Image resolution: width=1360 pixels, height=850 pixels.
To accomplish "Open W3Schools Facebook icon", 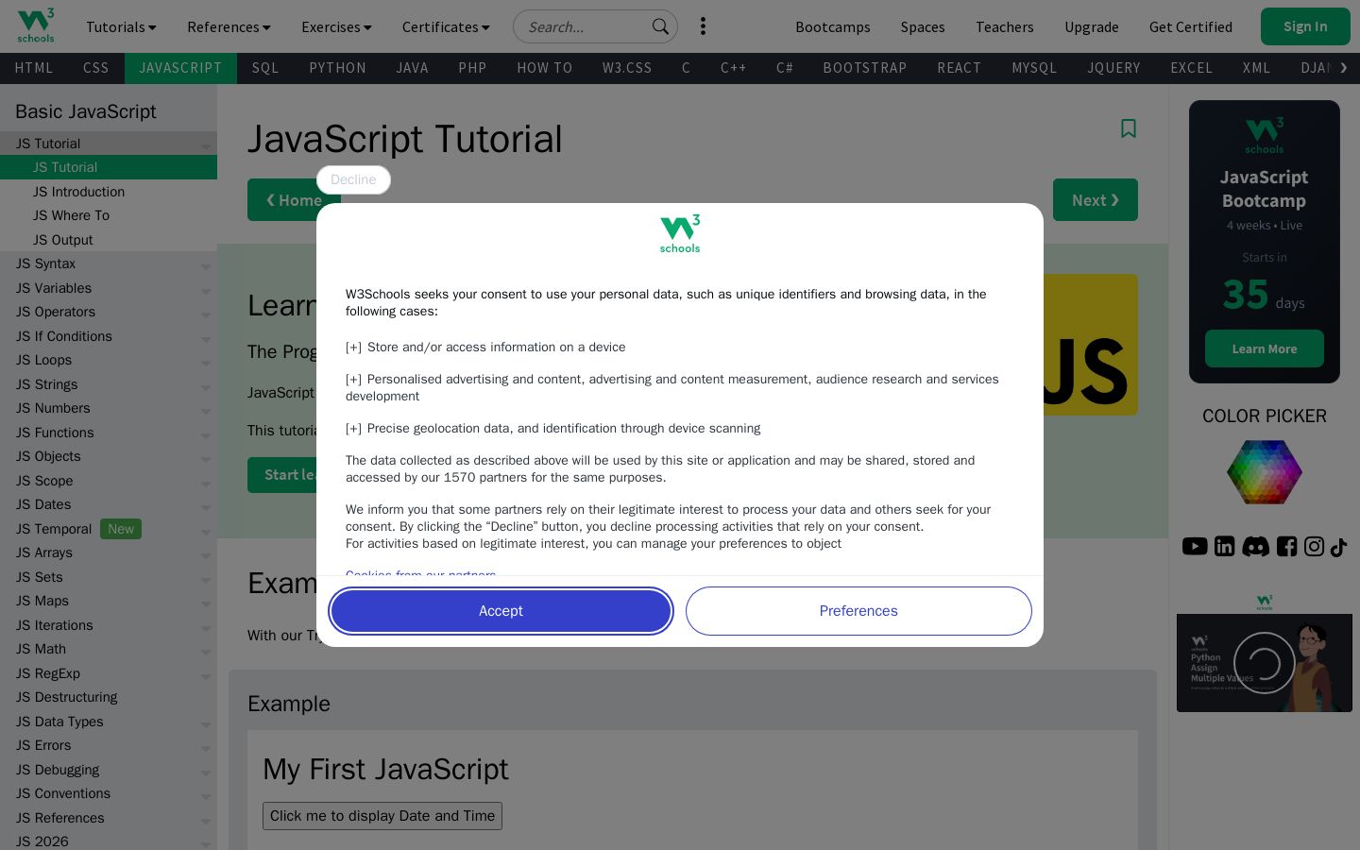I will [1286, 546].
